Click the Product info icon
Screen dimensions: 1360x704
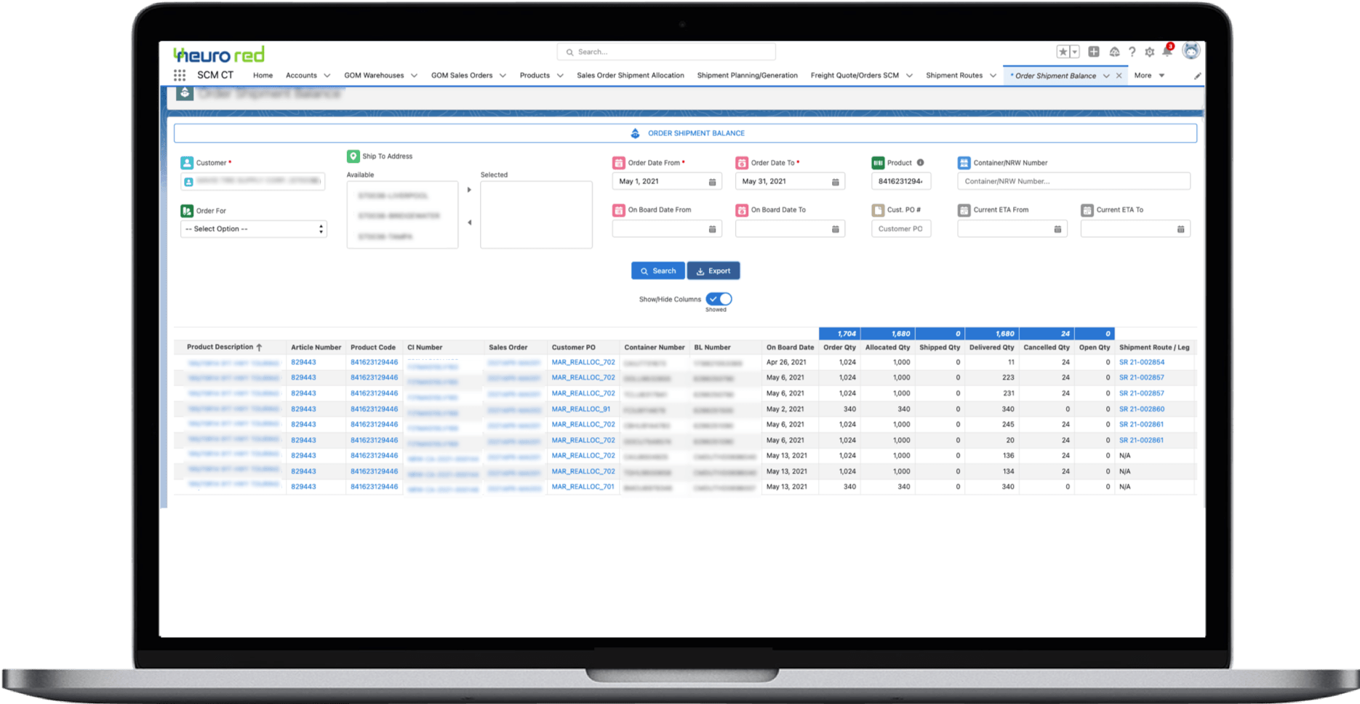[x=920, y=163]
